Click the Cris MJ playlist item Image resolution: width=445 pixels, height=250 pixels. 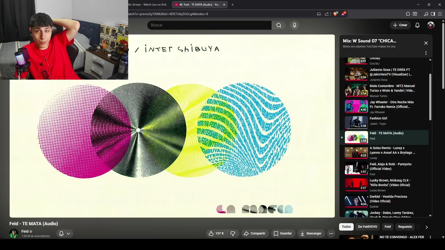click(x=384, y=61)
